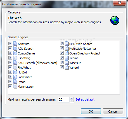Select the Lycos label text
This screenshot has height=119, width=128.
click(x=22, y=82)
